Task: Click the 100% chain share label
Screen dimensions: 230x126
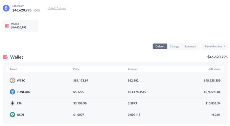Action: tap(37, 10)
